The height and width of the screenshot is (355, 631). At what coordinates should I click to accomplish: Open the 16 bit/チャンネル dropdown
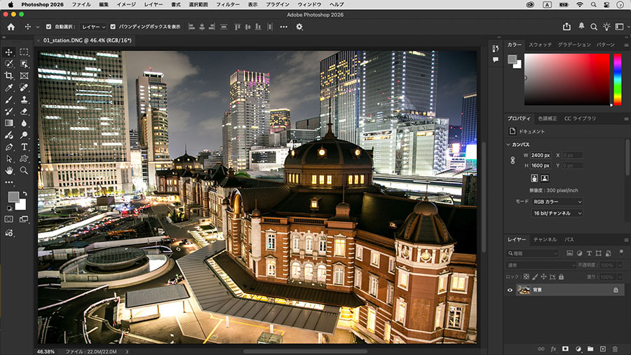pyautogui.click(x=557, y=213)
